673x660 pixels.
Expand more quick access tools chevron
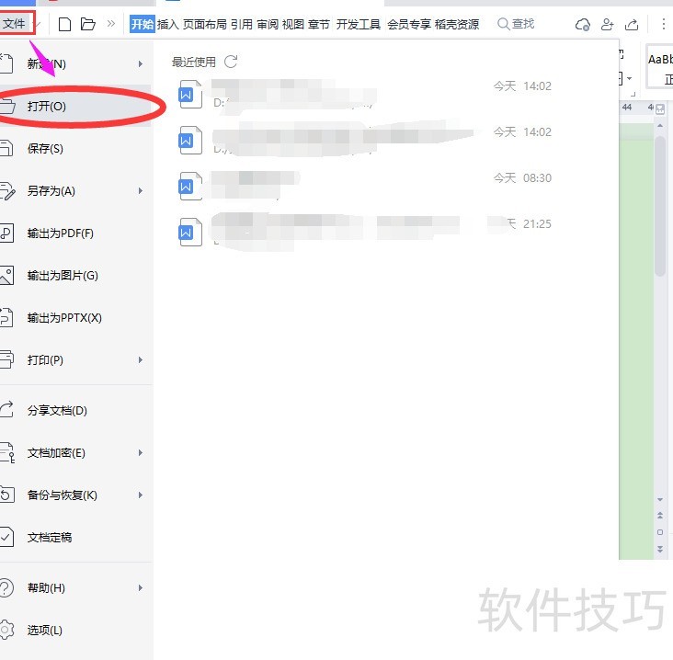[111, 24]
